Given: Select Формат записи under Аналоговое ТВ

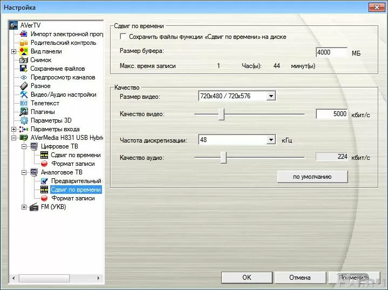Looking at the screenshot, I should [x=73, y=198].
